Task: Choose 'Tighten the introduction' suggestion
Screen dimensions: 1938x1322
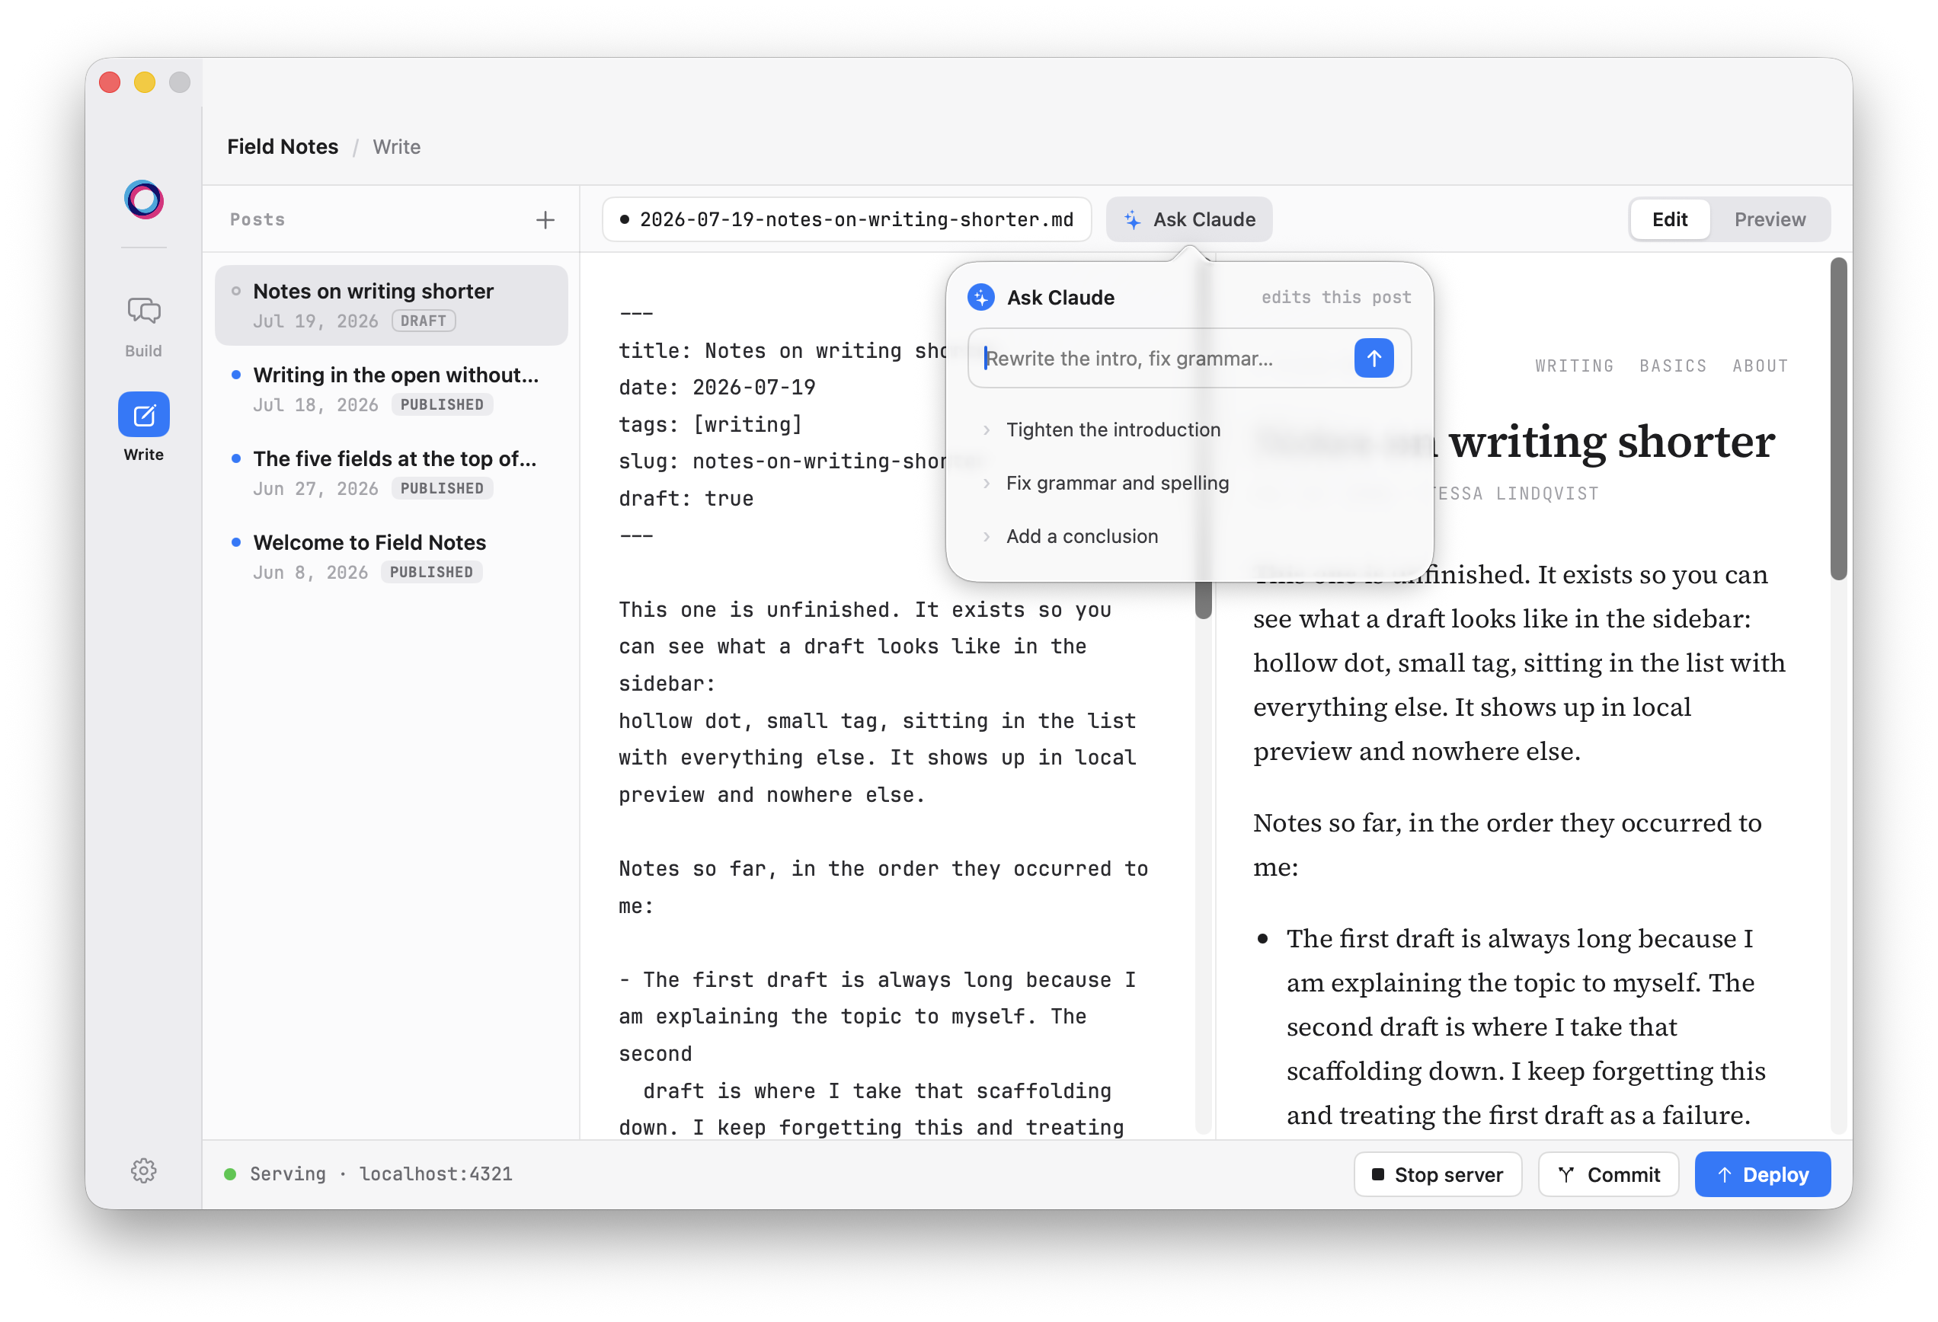Action: coord(1188,430)
